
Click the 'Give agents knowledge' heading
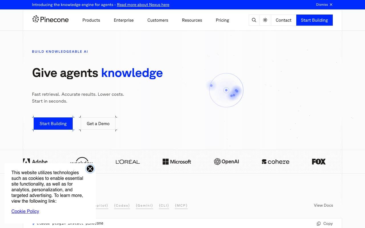[x=97, y=73]
